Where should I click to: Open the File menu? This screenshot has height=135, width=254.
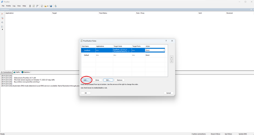coord(3,6)
